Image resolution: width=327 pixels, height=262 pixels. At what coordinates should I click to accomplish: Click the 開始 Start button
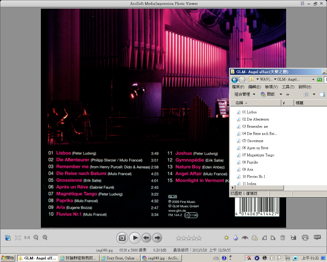tap(8, 258)
